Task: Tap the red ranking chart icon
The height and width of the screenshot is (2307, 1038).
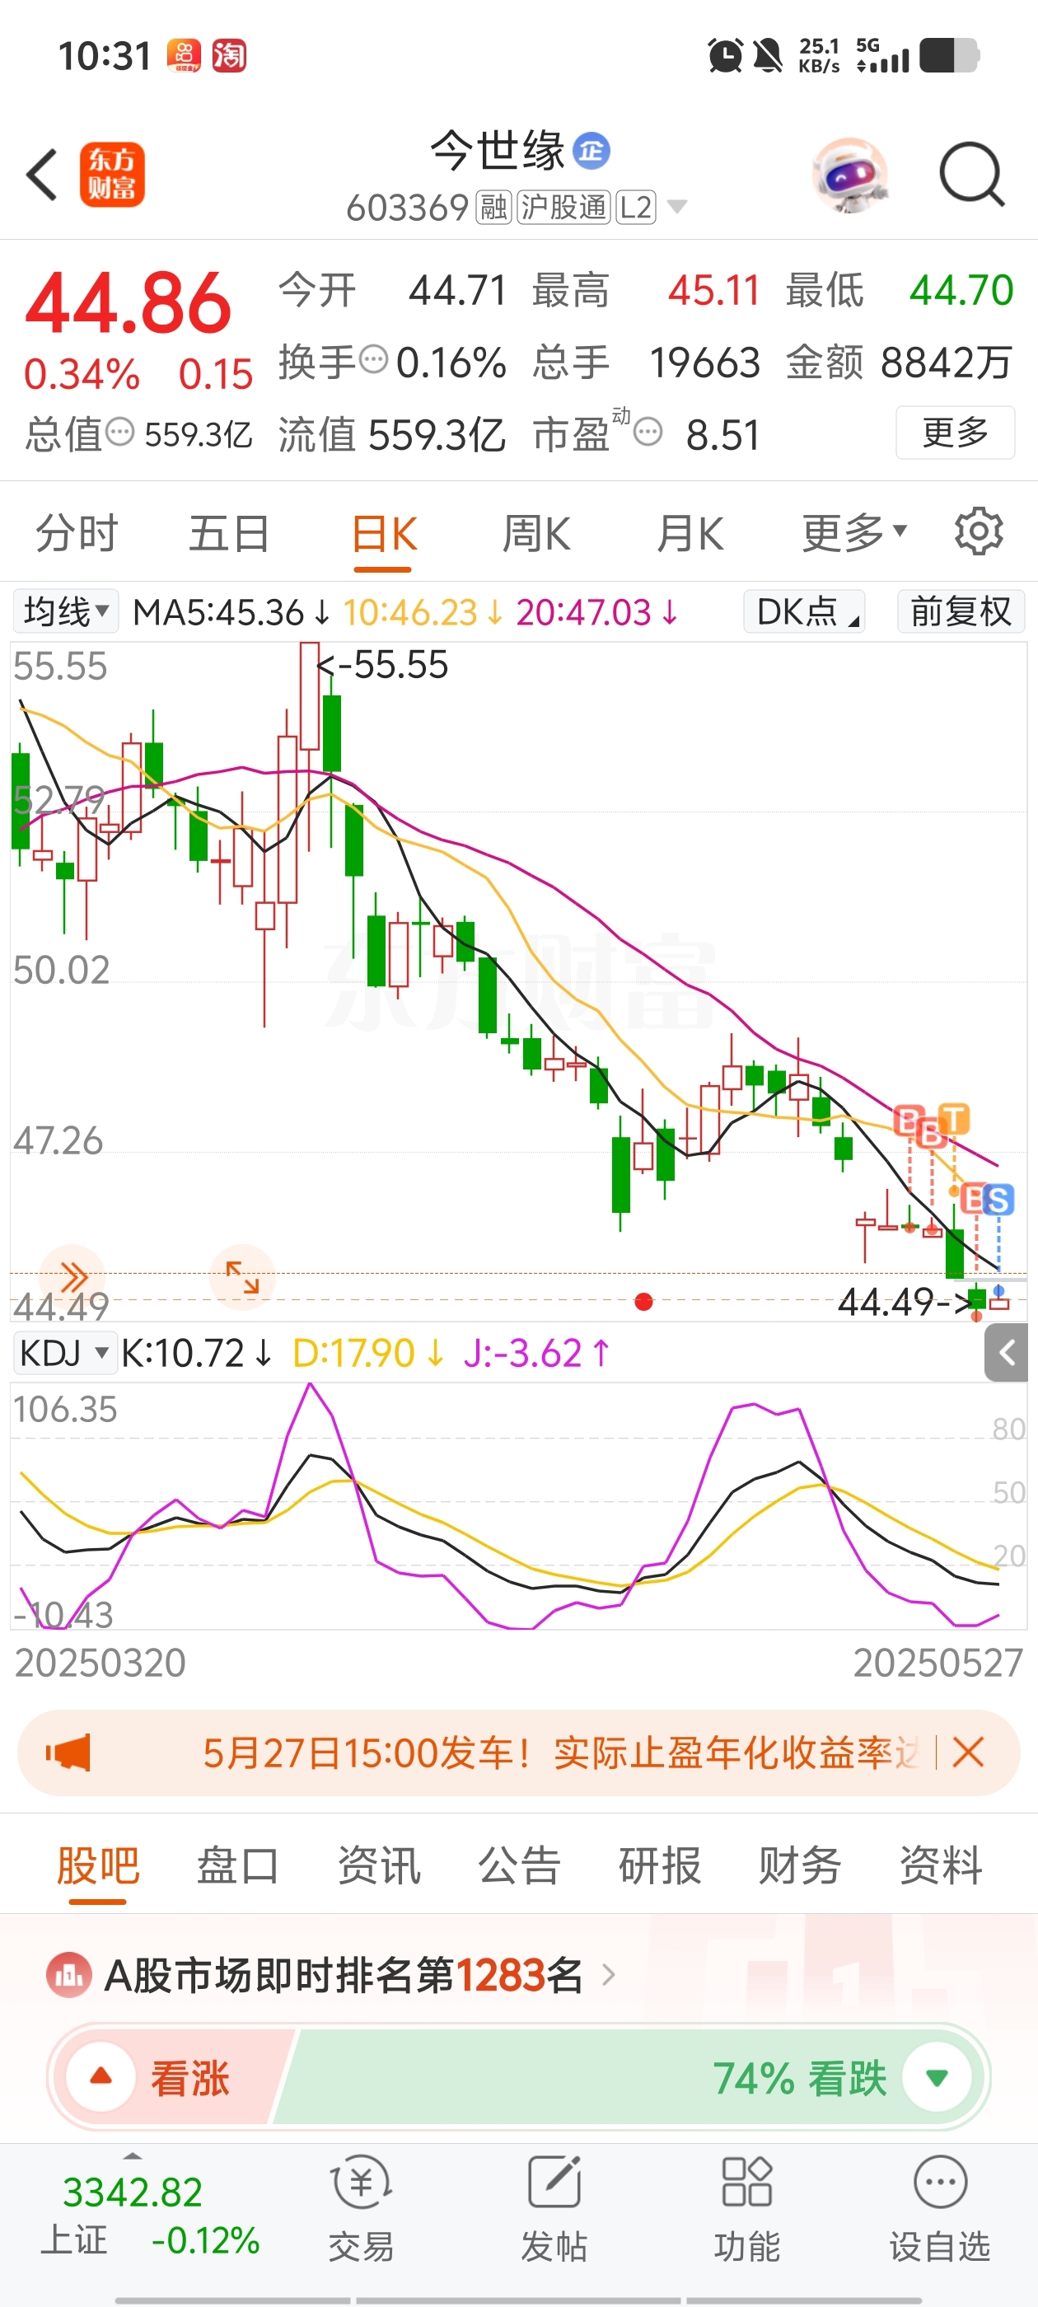Action: tap(69, 1974)
